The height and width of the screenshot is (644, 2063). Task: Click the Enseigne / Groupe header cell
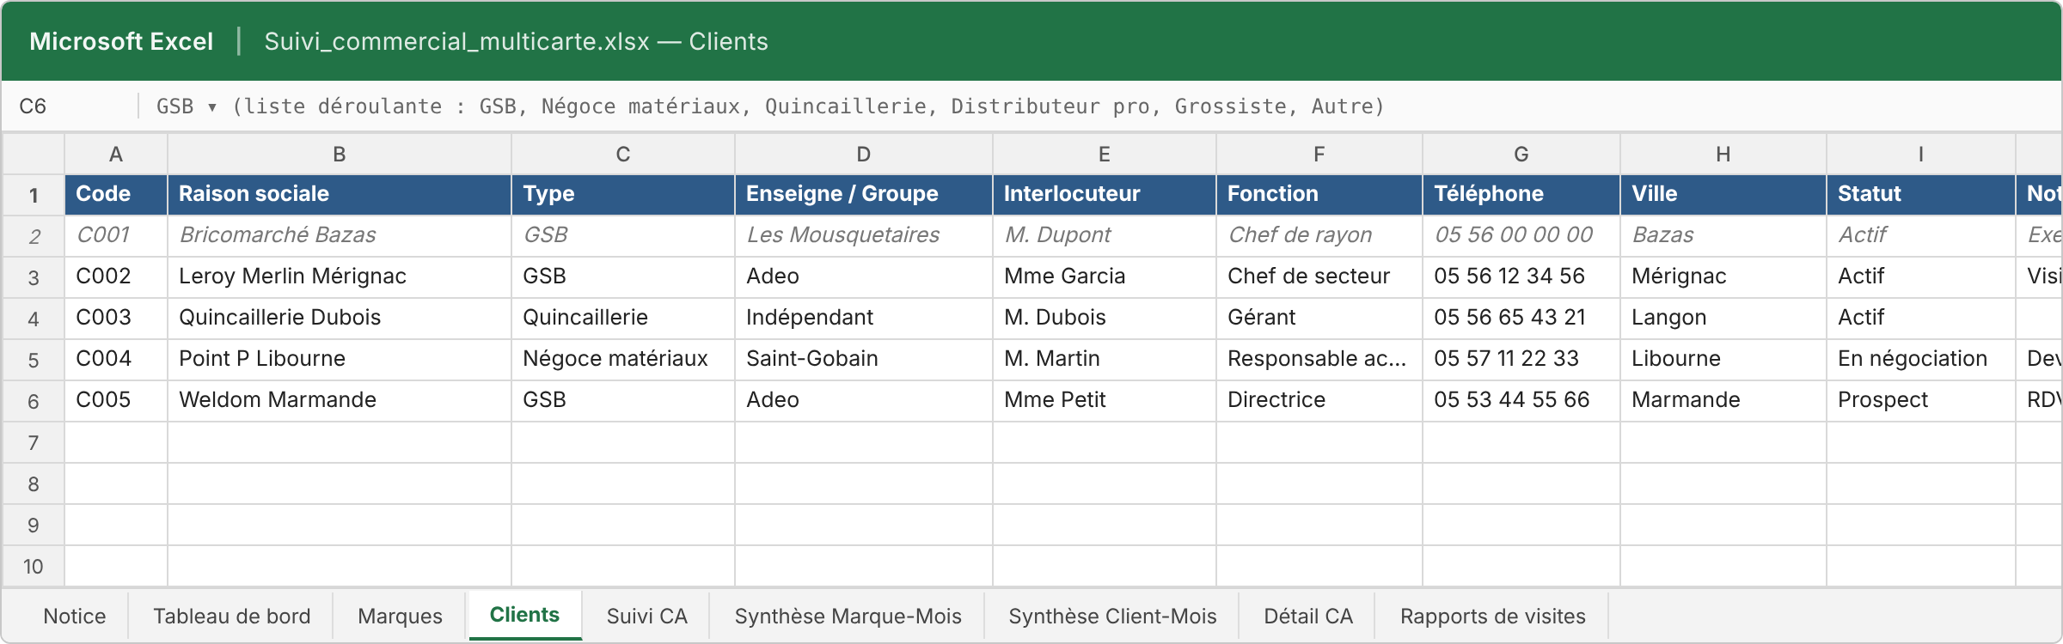pyautogui.click(x=864, y=194)
